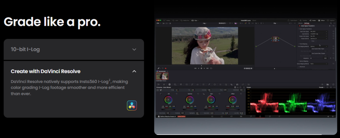Show the Media Pool panel

coord(185,20)
